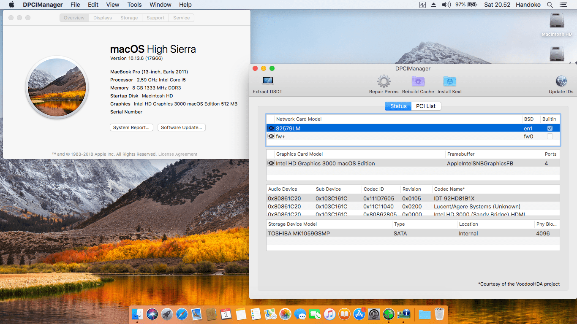
Task: Toggle the eye visibility for the fw+ device
Action: (271, 136)
